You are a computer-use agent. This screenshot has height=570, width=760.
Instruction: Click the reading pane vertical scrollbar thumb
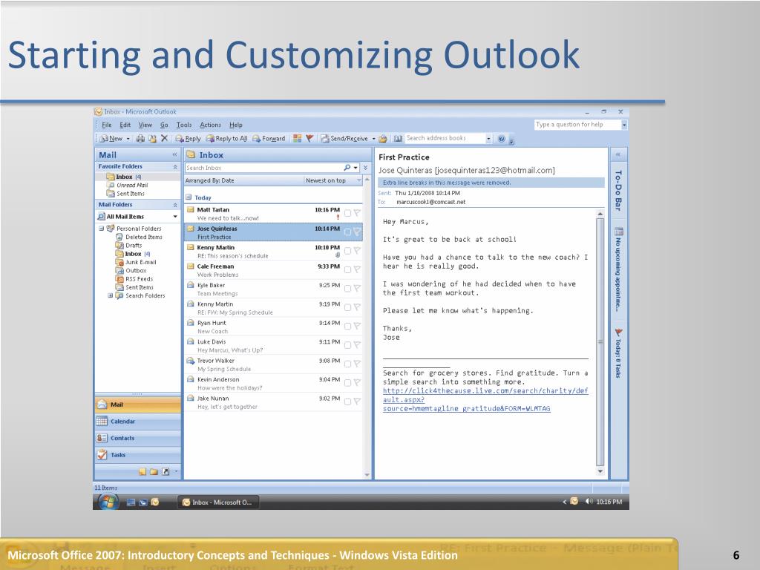tap(600, 341)
